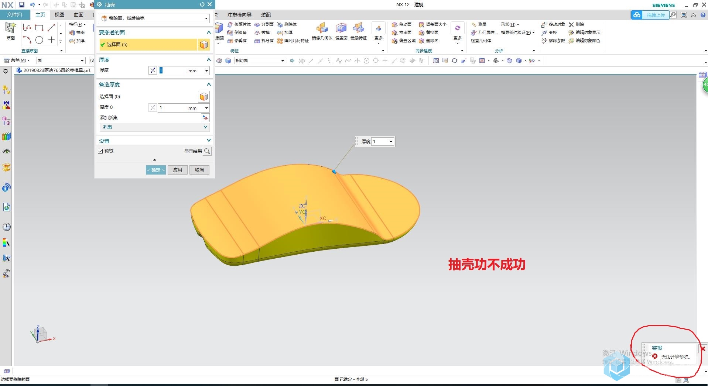The image size is (708, 386).
Task: Open the 阵列几何特征 pattern geometry tool
Action: pos(293,41)
